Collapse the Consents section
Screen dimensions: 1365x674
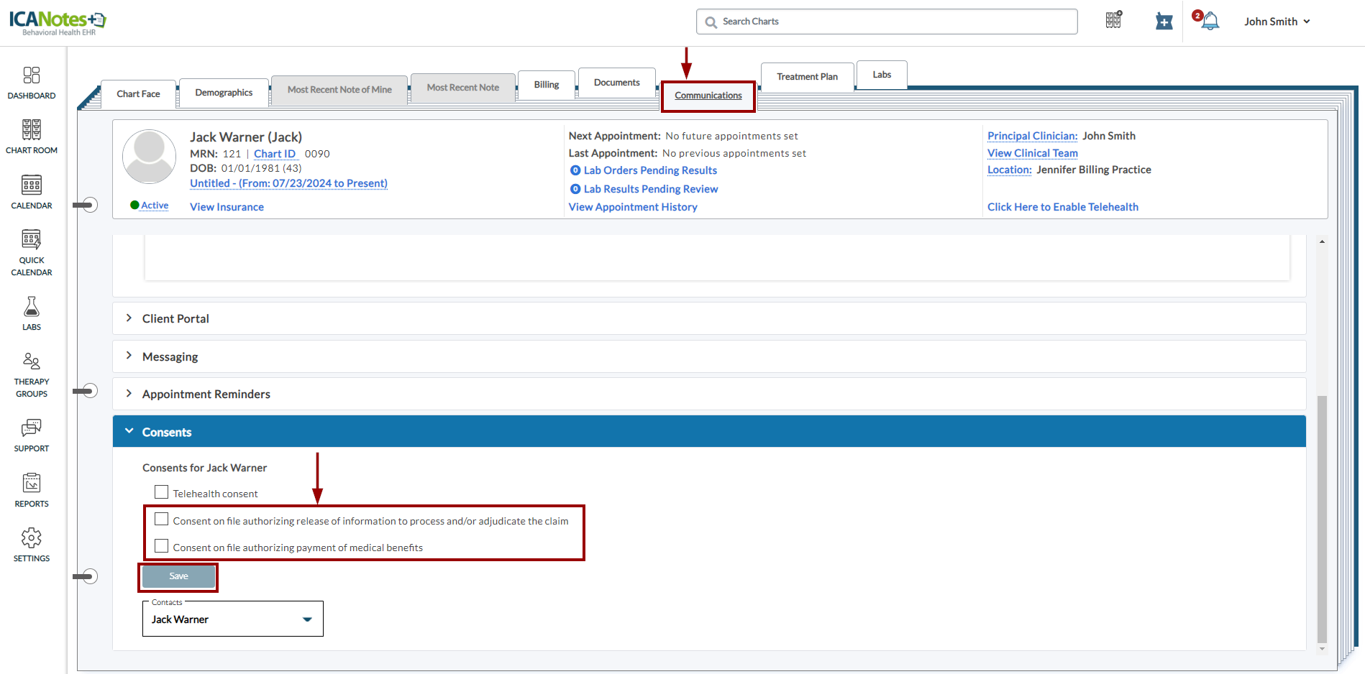click(x=167, y=432)
